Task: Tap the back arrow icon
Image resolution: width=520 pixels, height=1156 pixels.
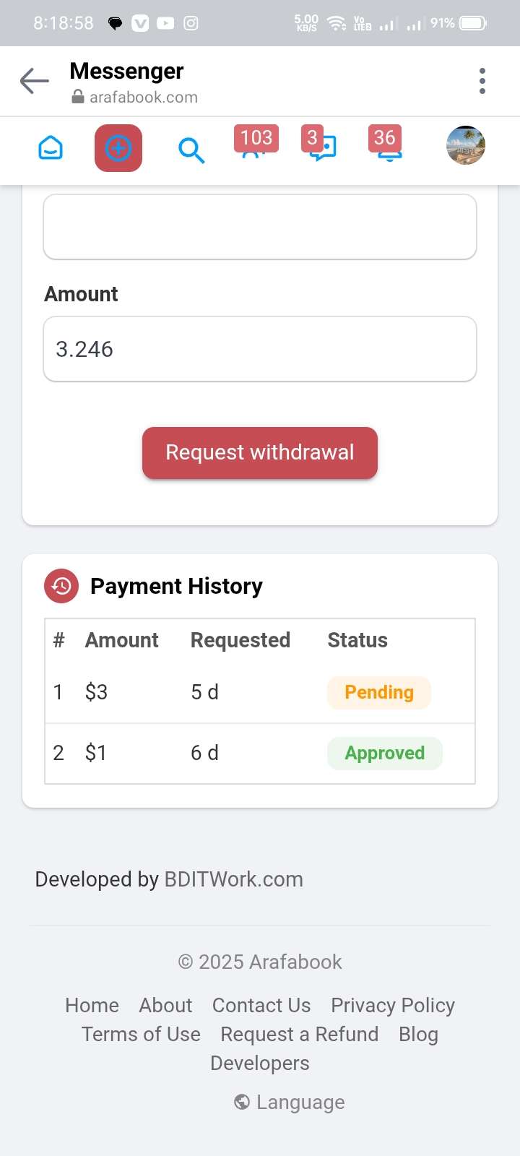Action: [x=34, y=81]
